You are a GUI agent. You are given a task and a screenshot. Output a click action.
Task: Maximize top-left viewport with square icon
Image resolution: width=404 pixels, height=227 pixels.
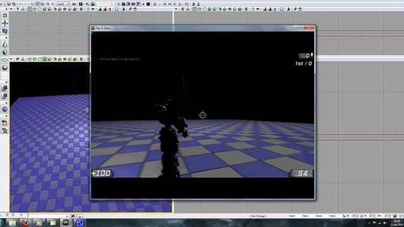[x=116, y=9]
